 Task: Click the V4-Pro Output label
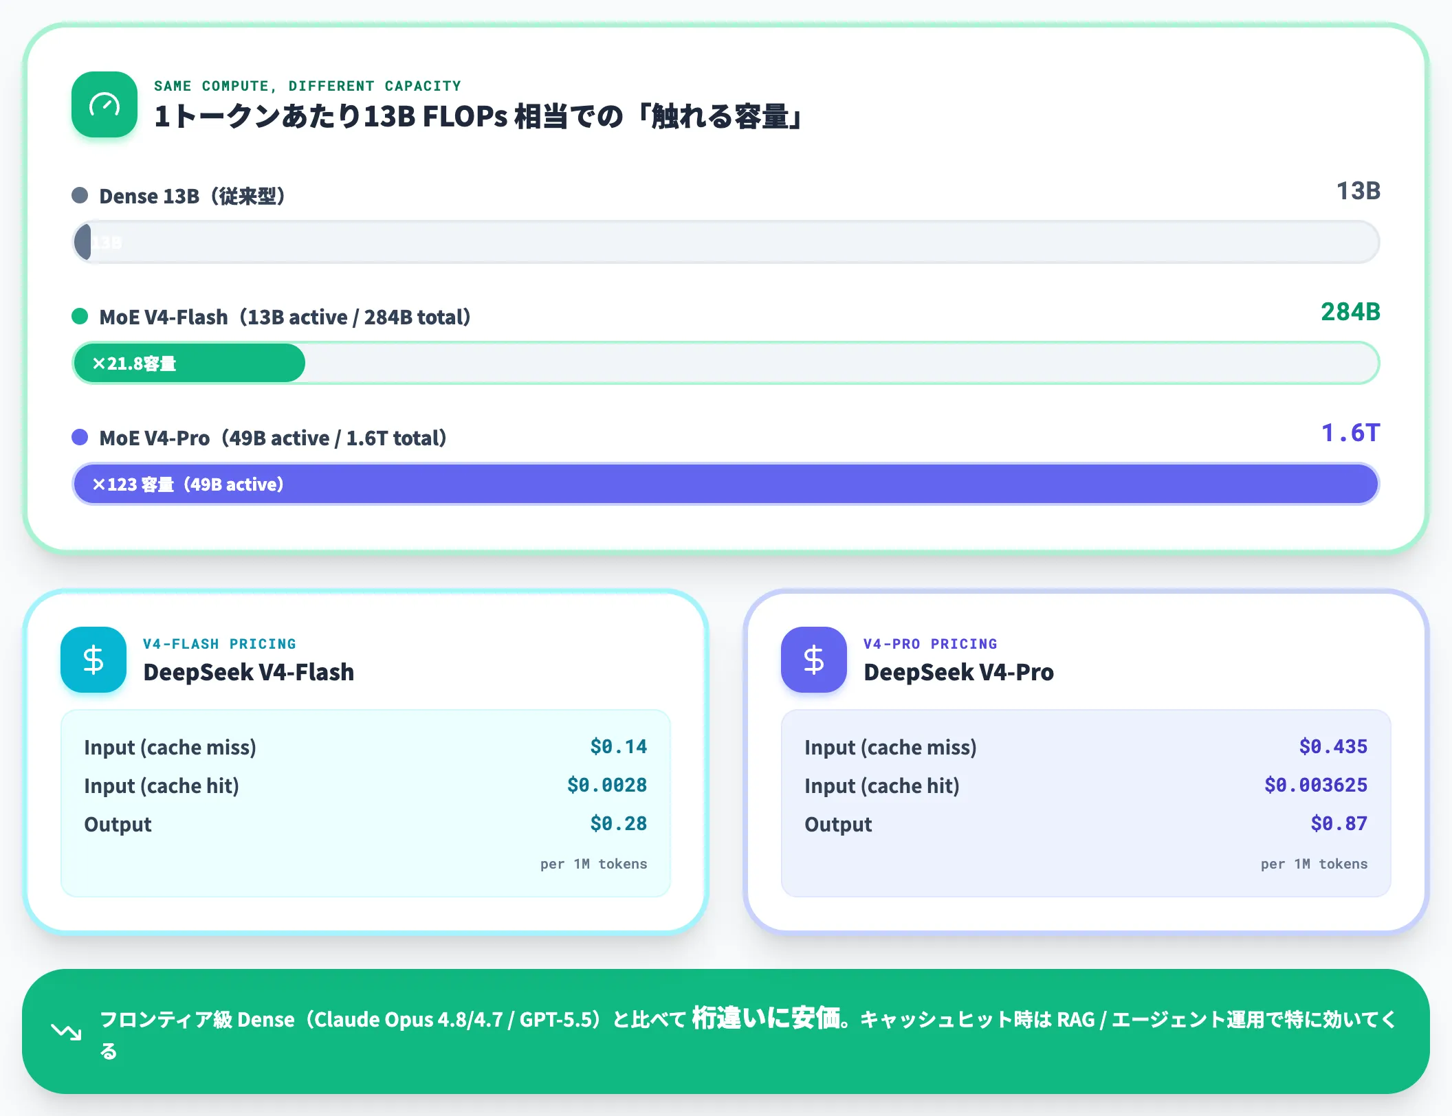[x=838, y=824]
